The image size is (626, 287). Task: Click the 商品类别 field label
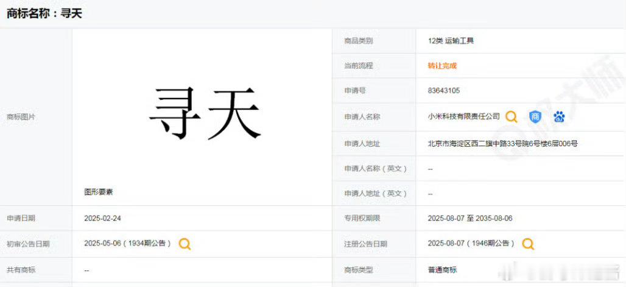(359, 41)
